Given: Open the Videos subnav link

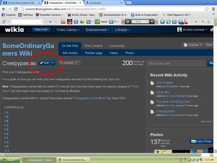Looking at the screenshot, I should [114, 53].
